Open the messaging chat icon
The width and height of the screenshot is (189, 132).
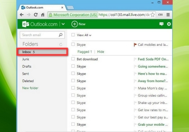point(161,24)
